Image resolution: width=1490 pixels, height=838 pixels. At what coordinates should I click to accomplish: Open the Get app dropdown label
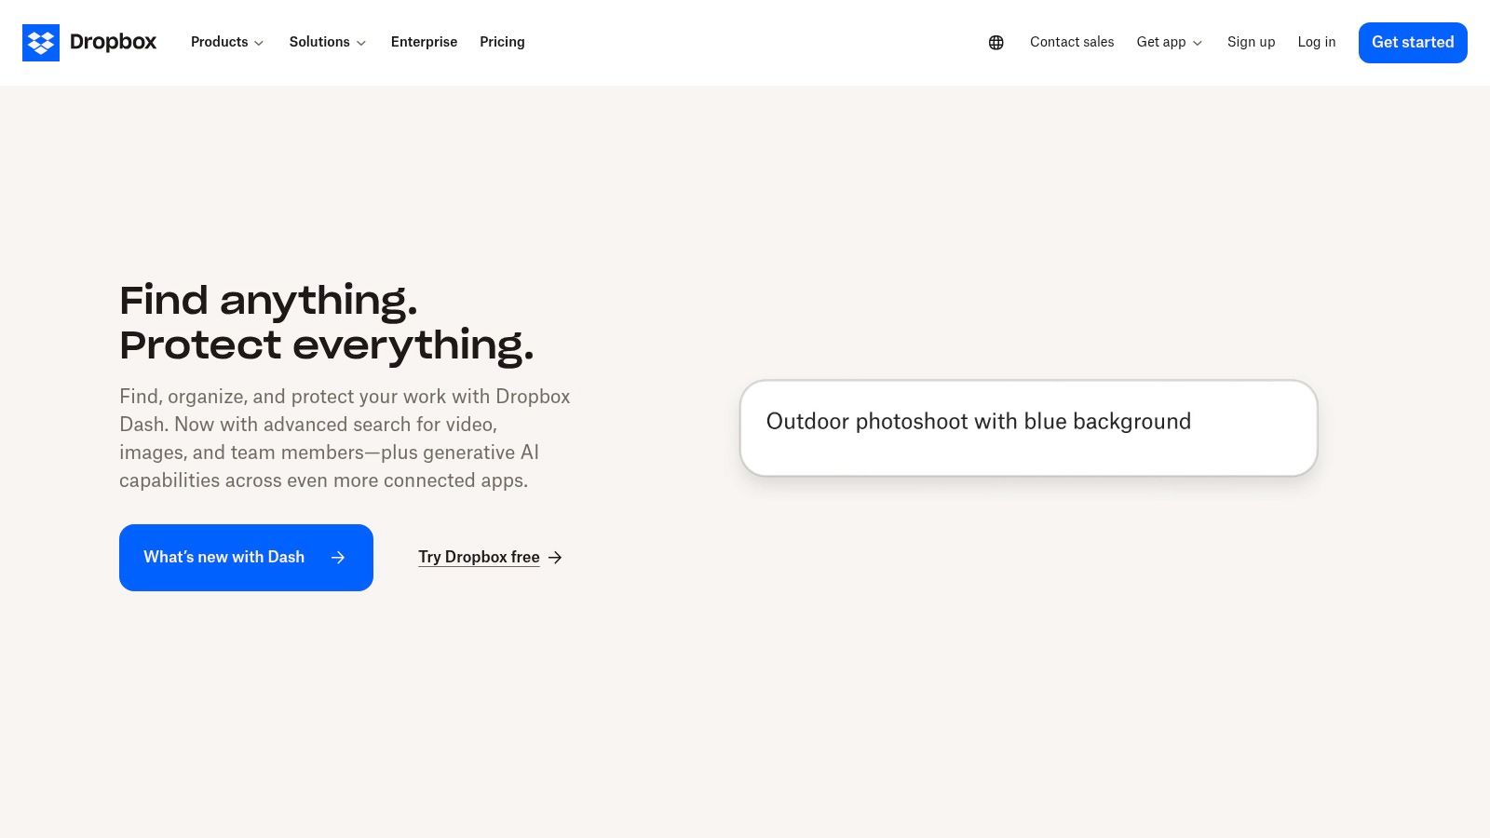point(1160,42)
